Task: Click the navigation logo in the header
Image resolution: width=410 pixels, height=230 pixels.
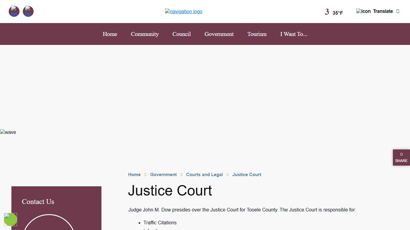Action: (x=183, y=11)
